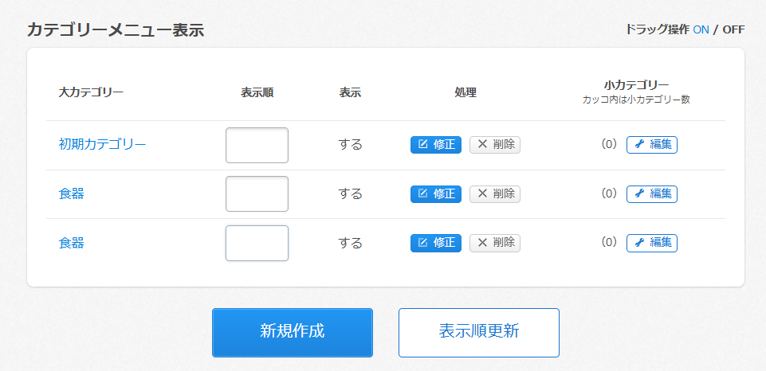Focus the 表示順 field in first 食器 row
Screen dimensions: 766x371
(257, 193)
